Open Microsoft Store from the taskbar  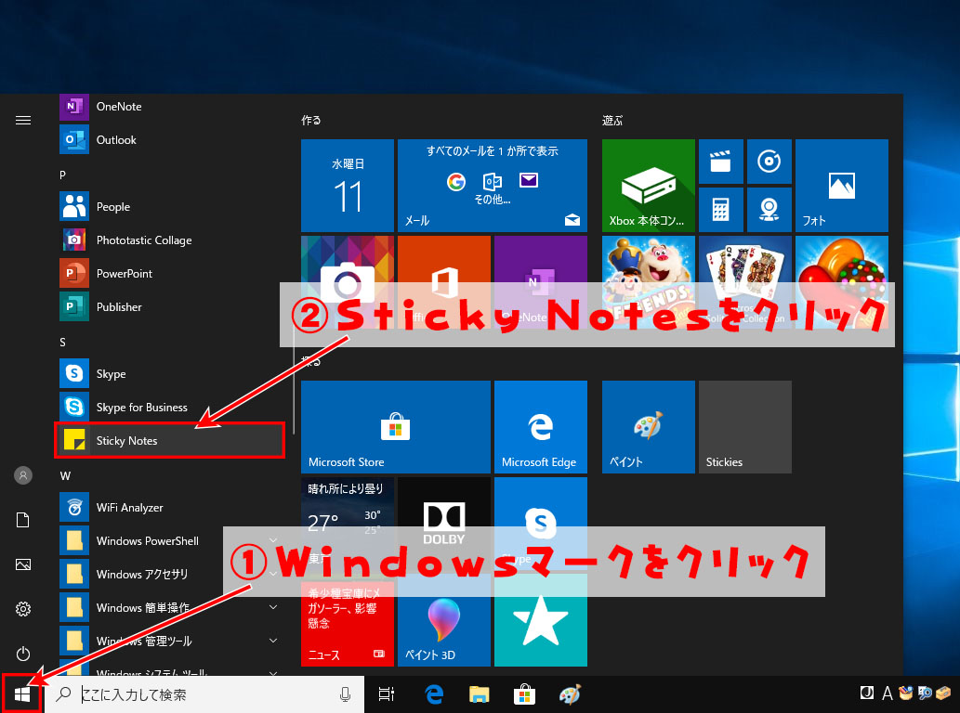coord(525,694)
